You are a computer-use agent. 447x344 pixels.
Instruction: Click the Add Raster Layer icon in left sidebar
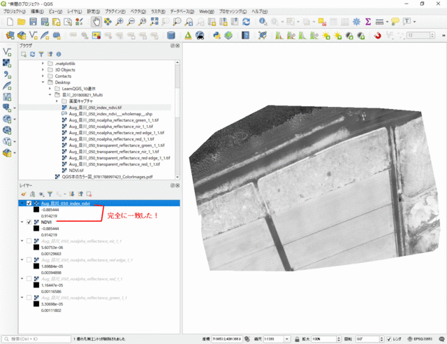pyautogui.click(x=7, y=63)
